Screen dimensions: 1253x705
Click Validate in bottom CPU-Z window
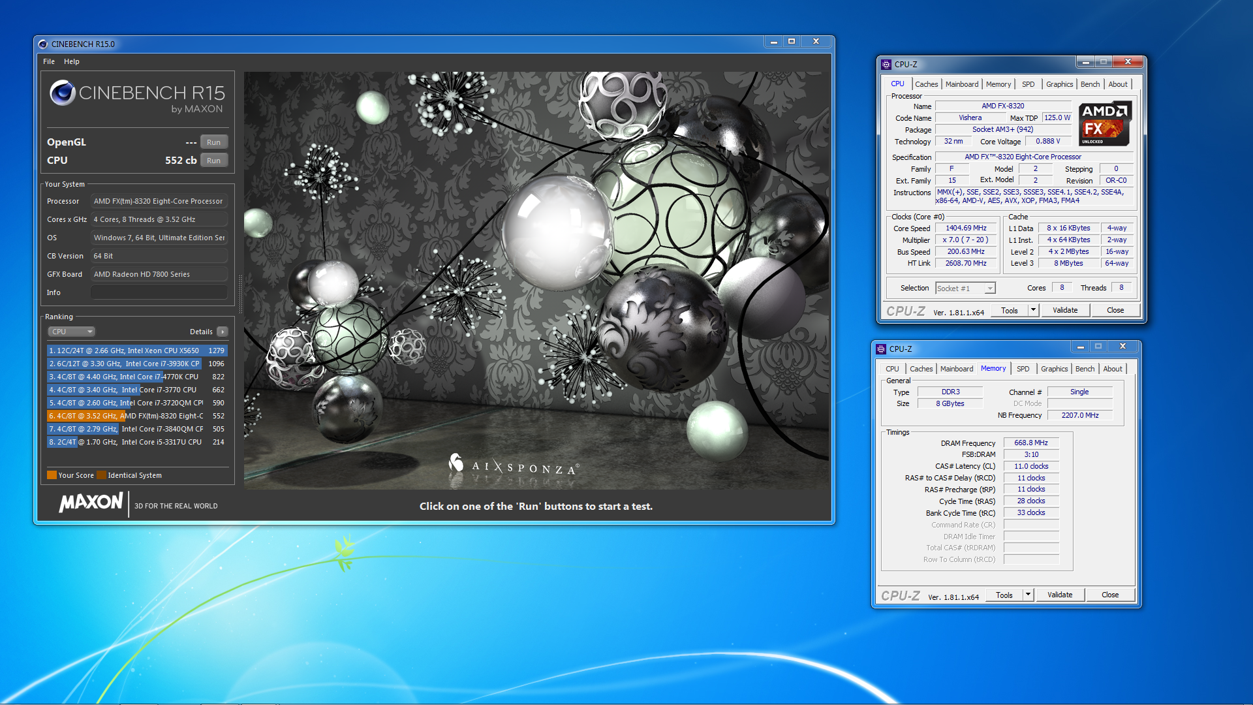click(1060, 595)
